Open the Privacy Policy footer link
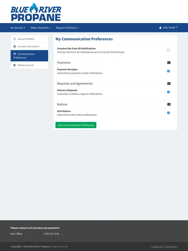The width and height of the screenshot is (188, 251). click(x=170, y=246)
